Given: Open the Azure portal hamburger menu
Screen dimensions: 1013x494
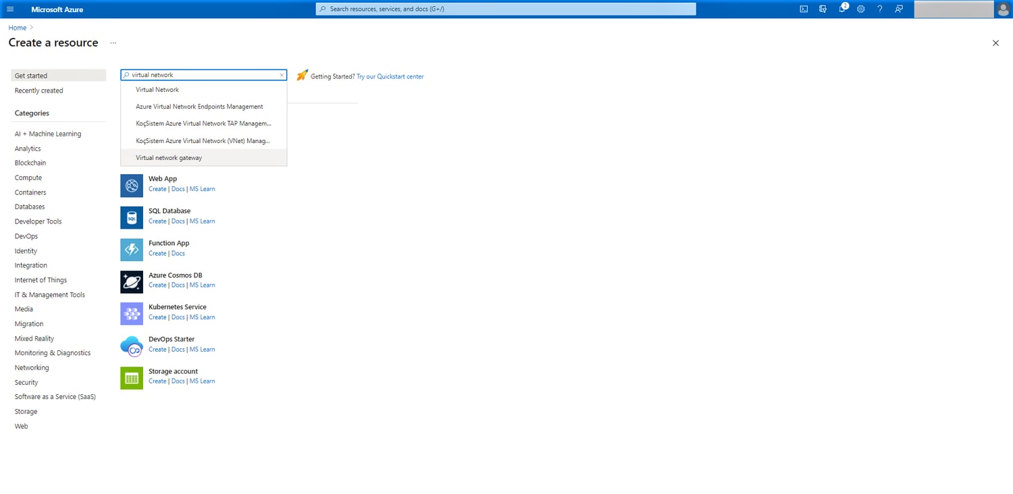Looking at the screenshot, I should 10,9.
